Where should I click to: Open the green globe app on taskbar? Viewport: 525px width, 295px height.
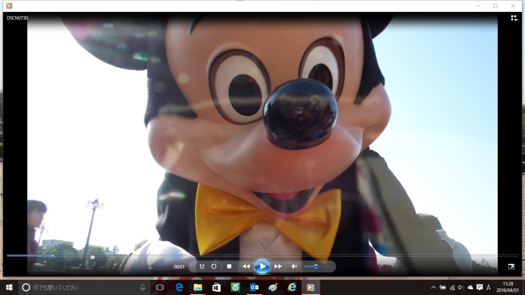tap(235, 288)
